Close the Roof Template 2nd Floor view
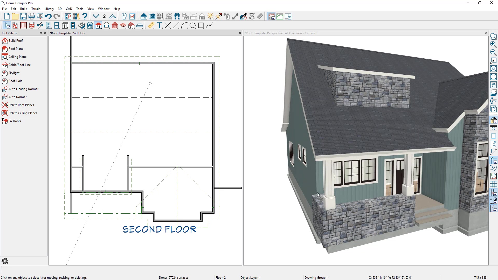498x280 pixels. point(240,33)
